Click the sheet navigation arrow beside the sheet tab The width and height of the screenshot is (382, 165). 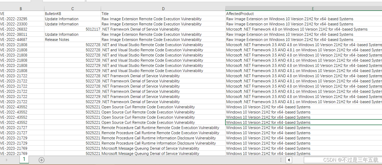tap(6, 160)
